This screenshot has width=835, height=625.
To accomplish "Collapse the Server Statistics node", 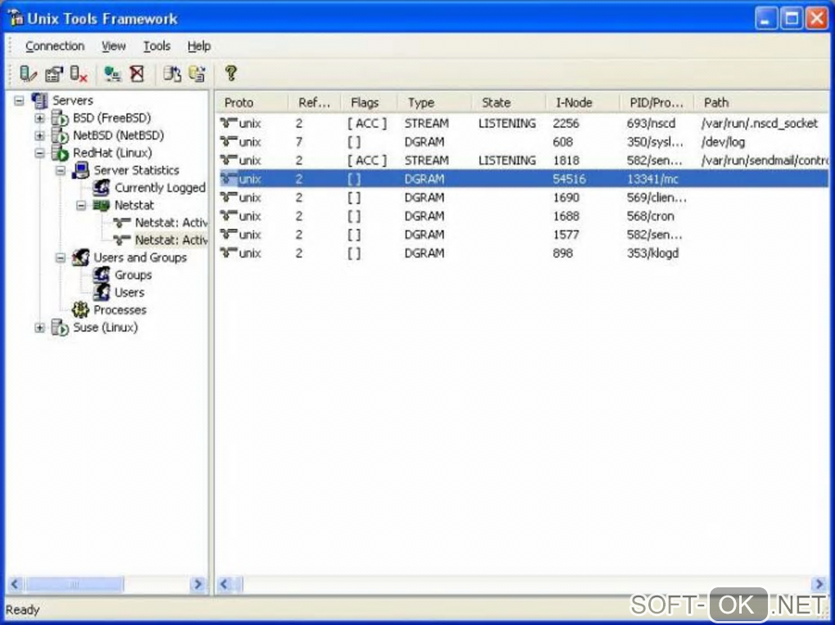I will click(61, 170).
